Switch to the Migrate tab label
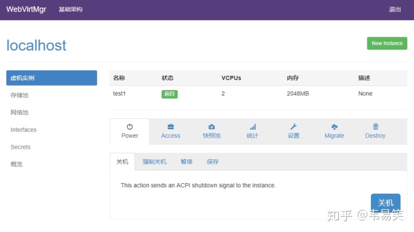Viewport: 414px width, 232px height. click(334, 136)
